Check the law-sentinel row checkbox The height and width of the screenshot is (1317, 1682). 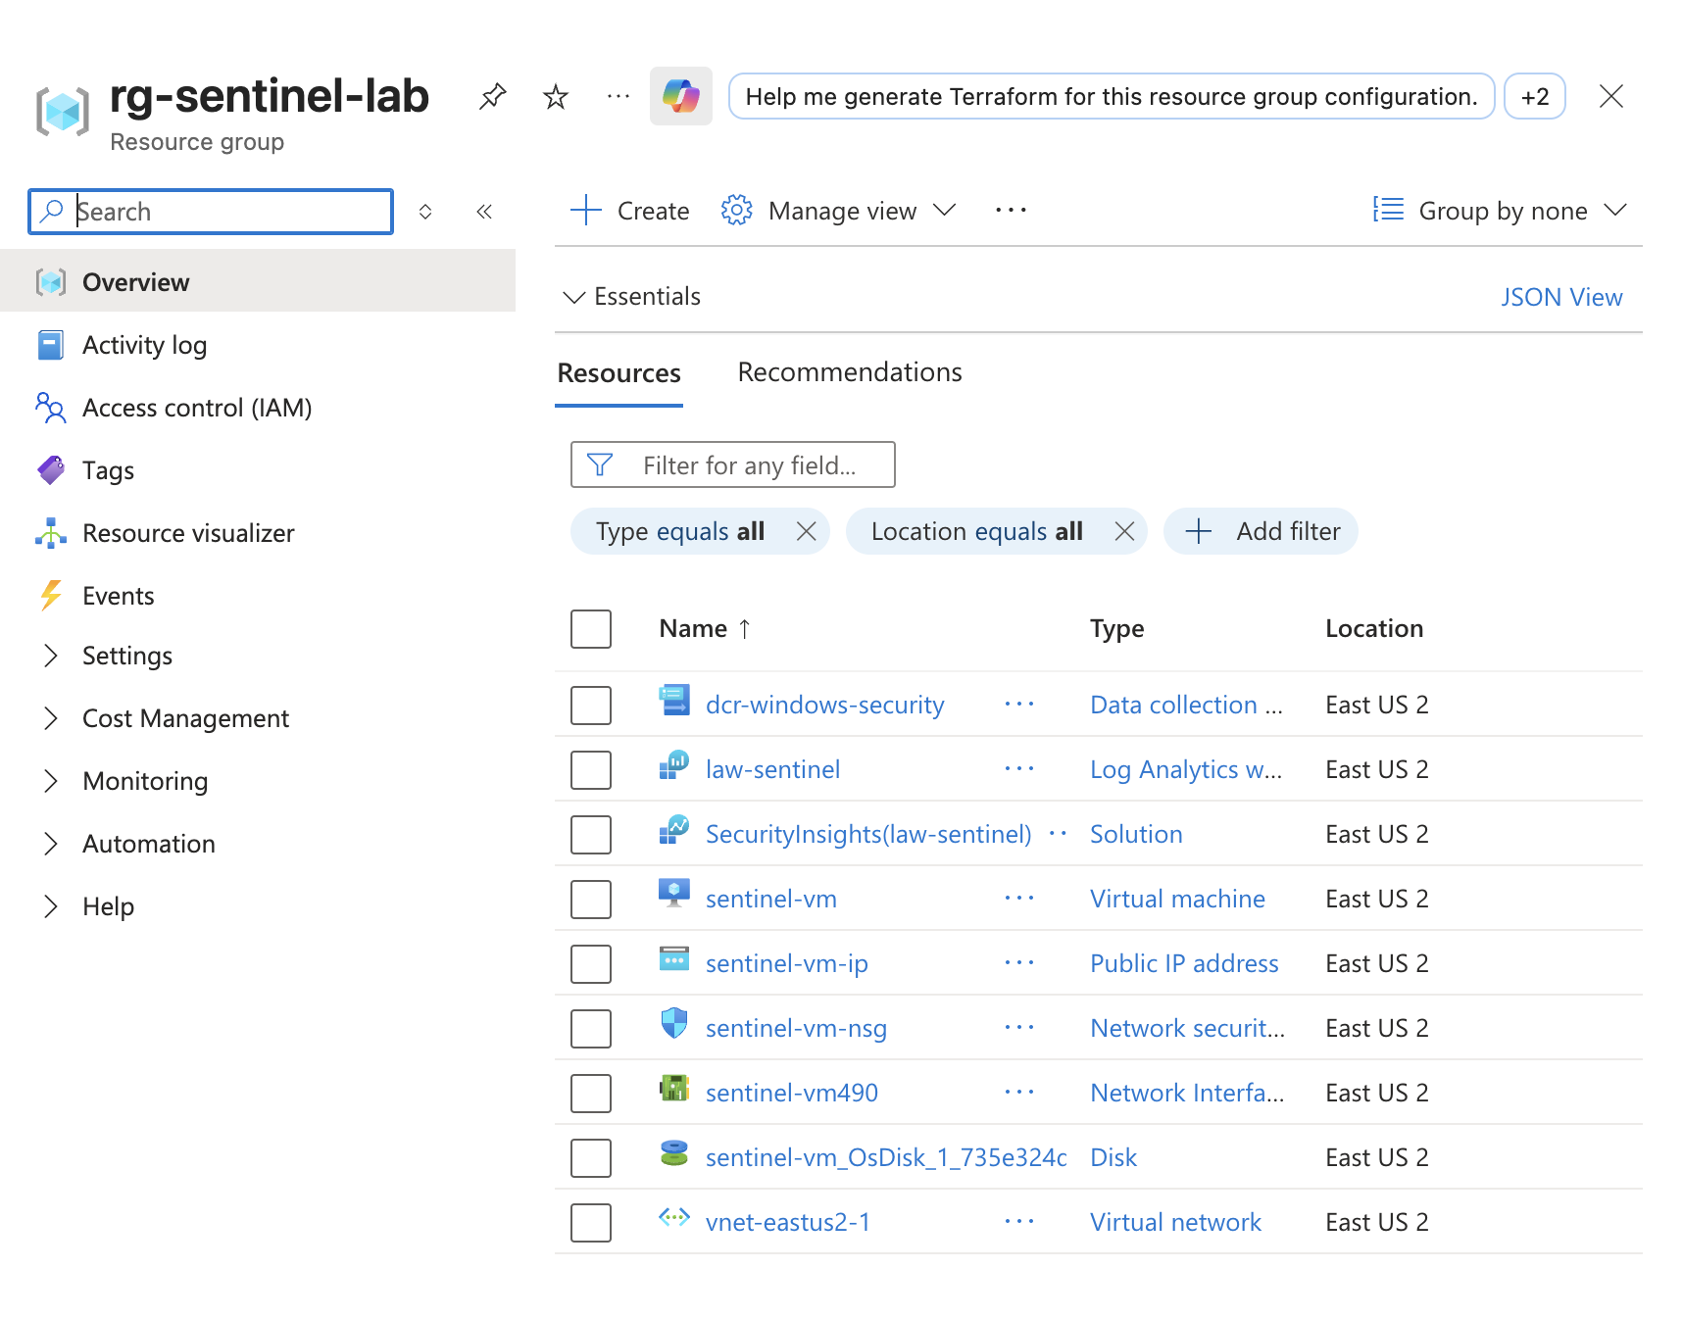(x=591, y=770)
